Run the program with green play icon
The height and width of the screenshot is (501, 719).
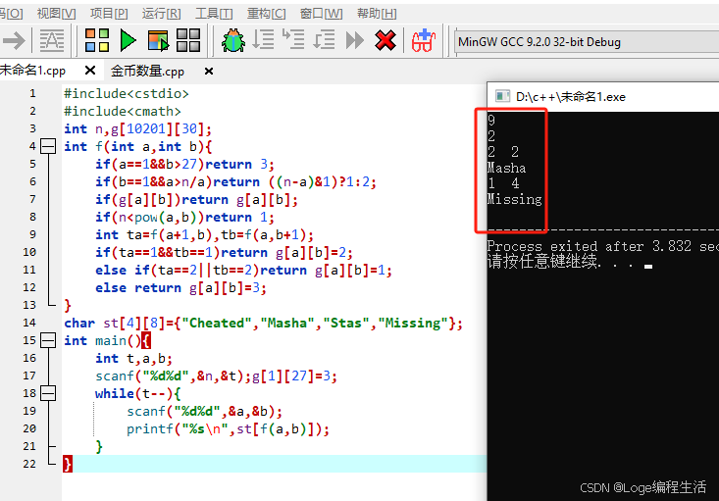(128, 40)
